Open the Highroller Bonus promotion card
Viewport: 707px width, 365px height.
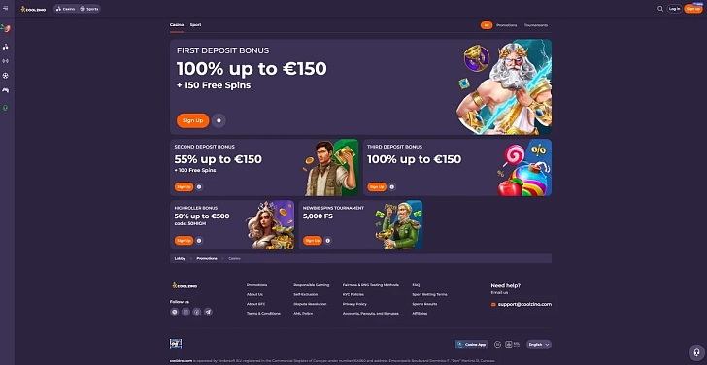pyautogui.click(x=232, y=225)
